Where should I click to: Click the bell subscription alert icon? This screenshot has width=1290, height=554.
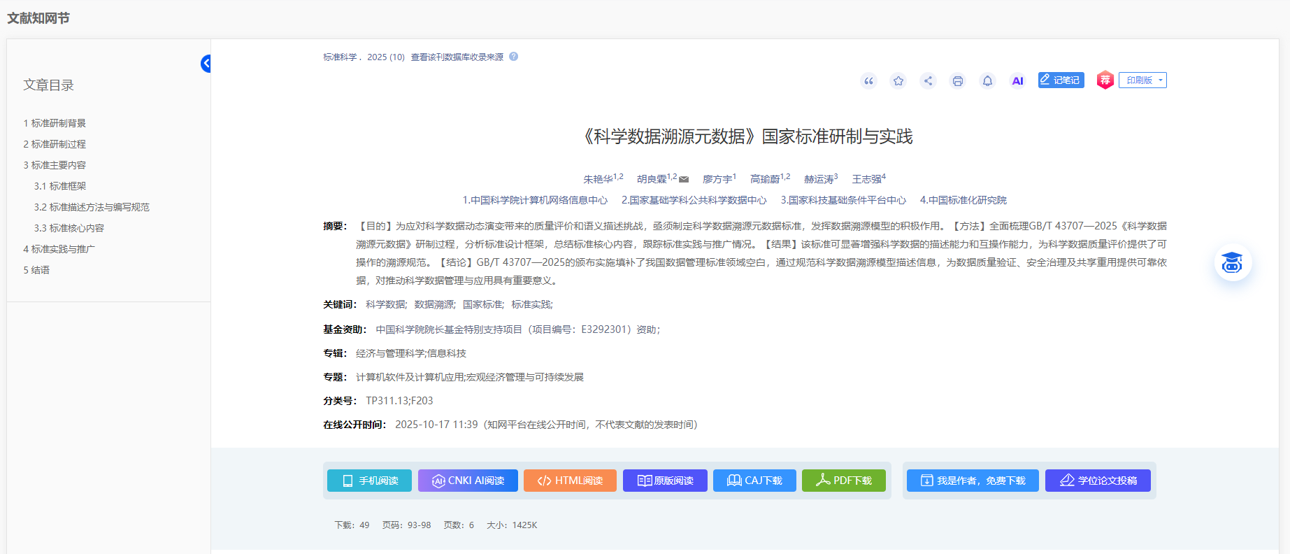tap(987, 81)
